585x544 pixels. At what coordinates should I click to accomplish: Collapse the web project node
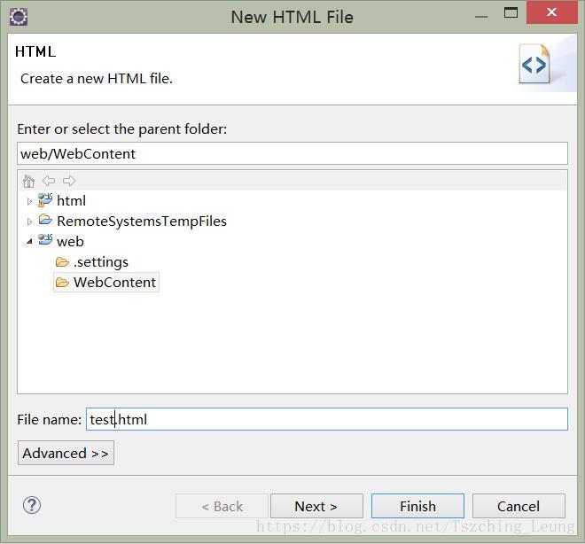[29, 242]
